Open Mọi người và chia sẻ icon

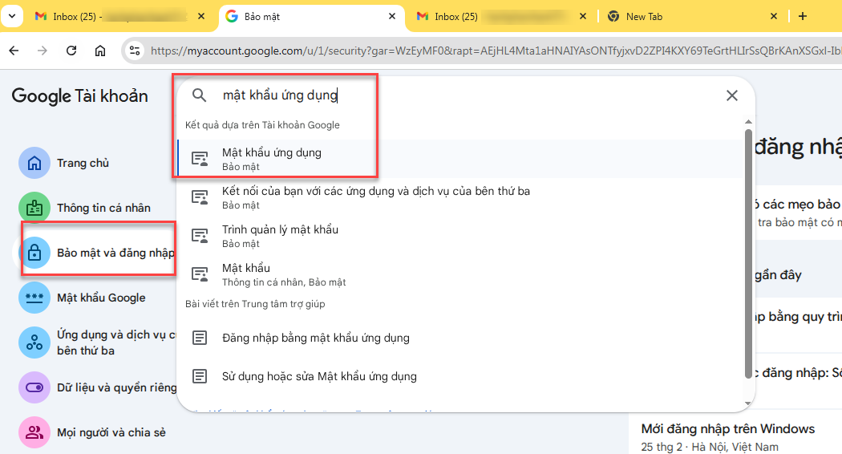[x=34, y=432]
